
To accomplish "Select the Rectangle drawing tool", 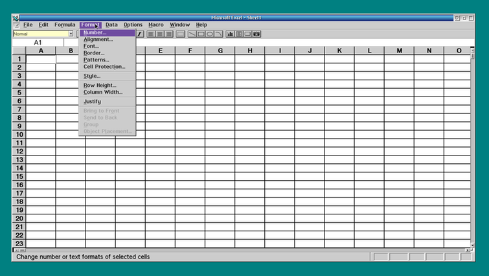I will (201, 34).
